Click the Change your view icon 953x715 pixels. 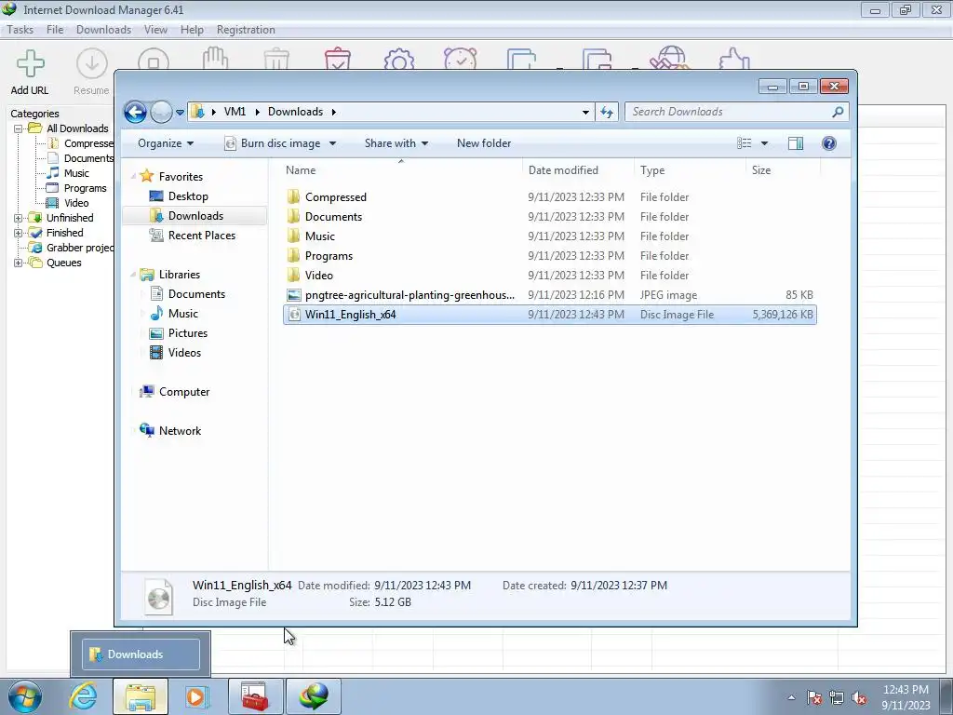coord(745,143)
